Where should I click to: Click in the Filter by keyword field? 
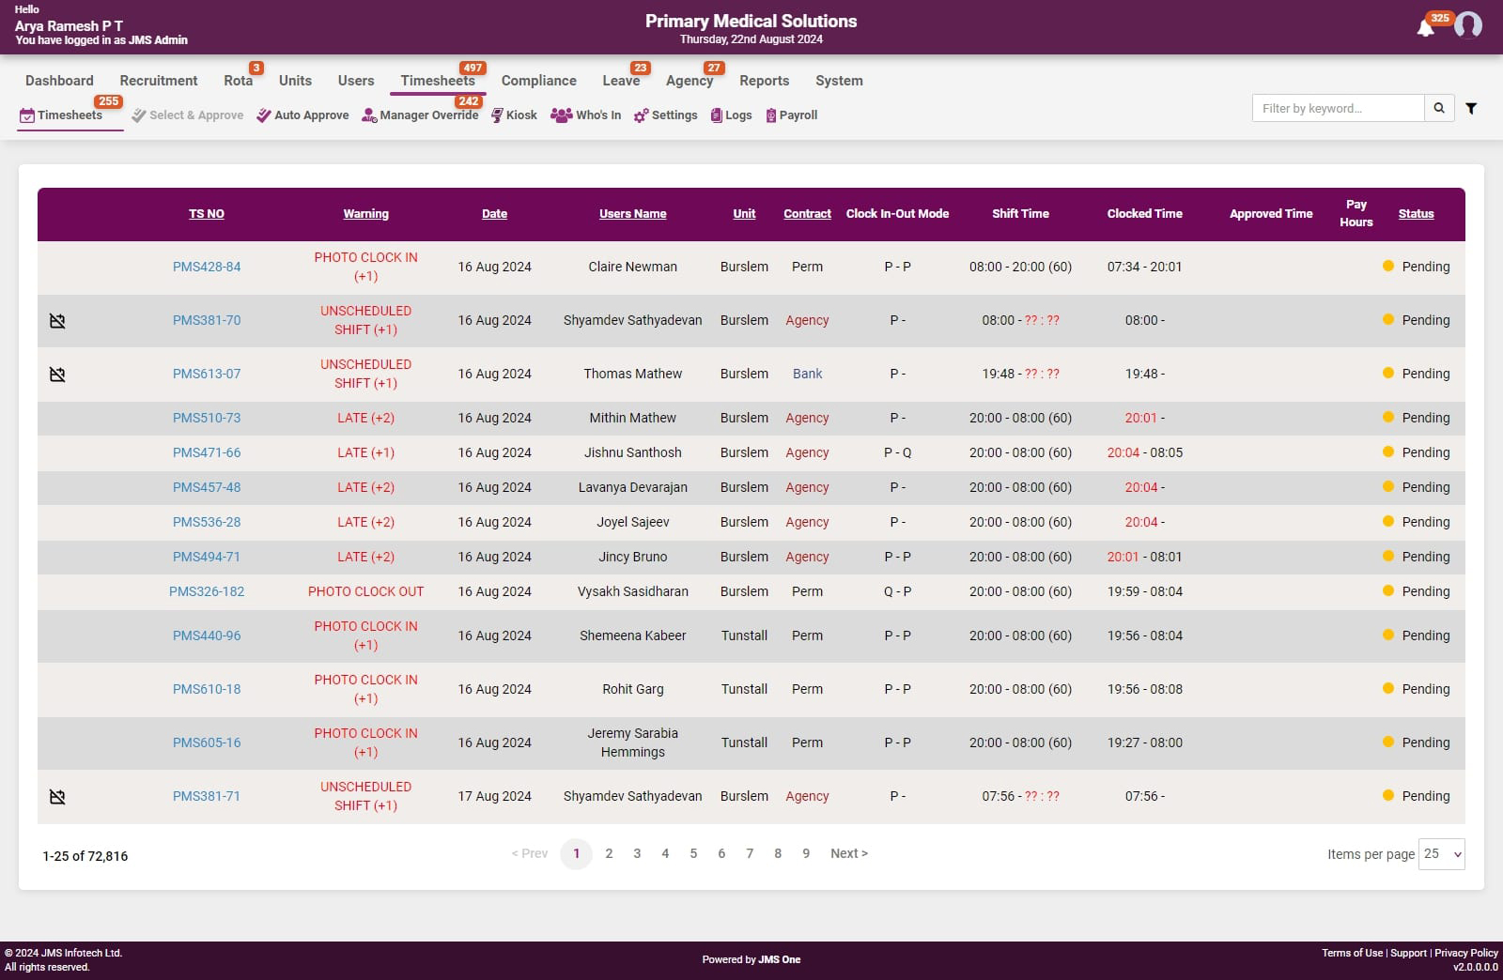1338,109
